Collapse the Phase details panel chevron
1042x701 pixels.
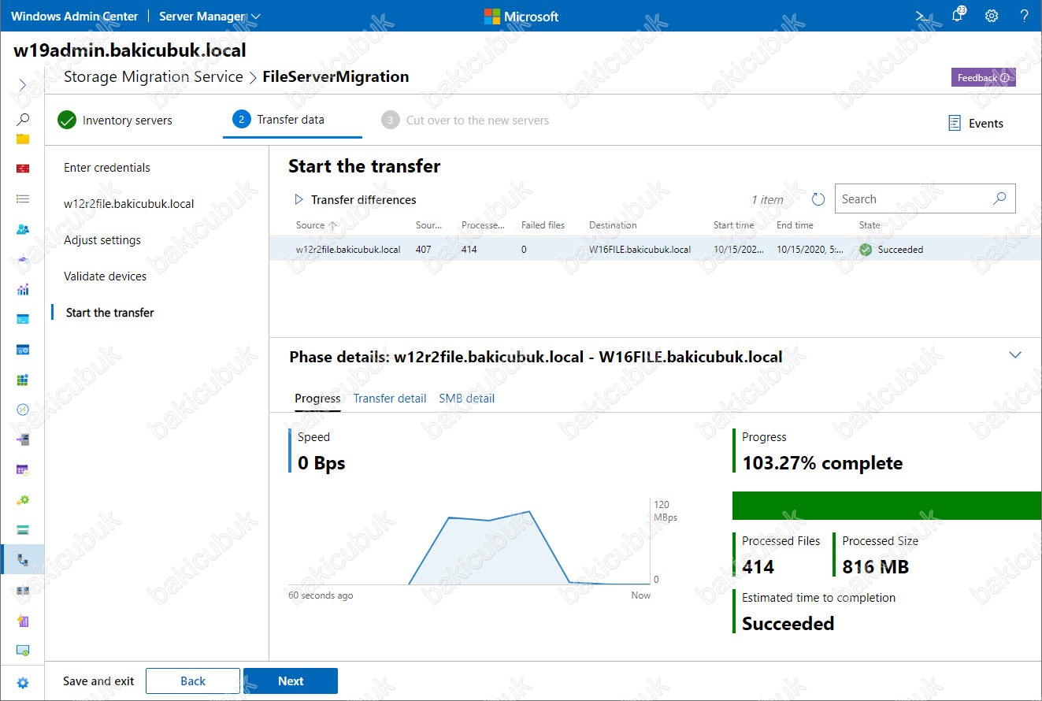pyautogui.click(x=1015, y=355)
